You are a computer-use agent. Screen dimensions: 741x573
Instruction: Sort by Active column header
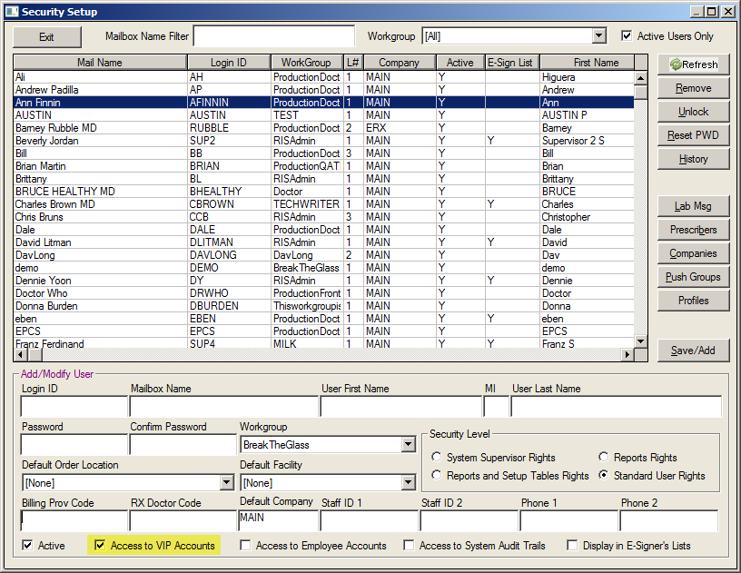coord(460,63)
